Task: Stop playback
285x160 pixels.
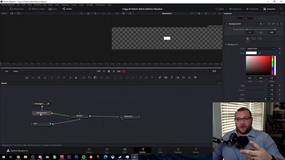Action: pos(109,71)
